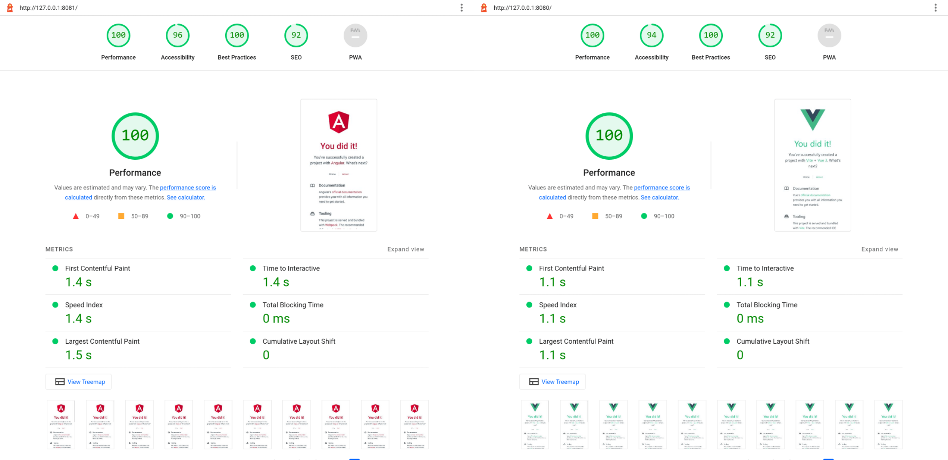
Task: Click the http://127.0.0.1:8080/ URL text
Action: pos(522,8)
